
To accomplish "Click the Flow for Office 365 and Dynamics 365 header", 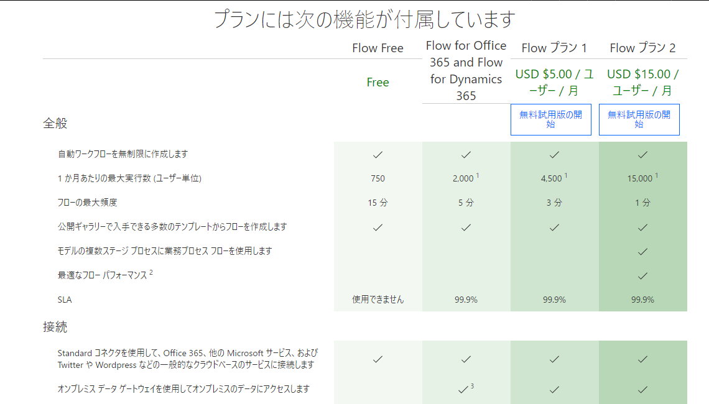I will [x=466, y=70].
